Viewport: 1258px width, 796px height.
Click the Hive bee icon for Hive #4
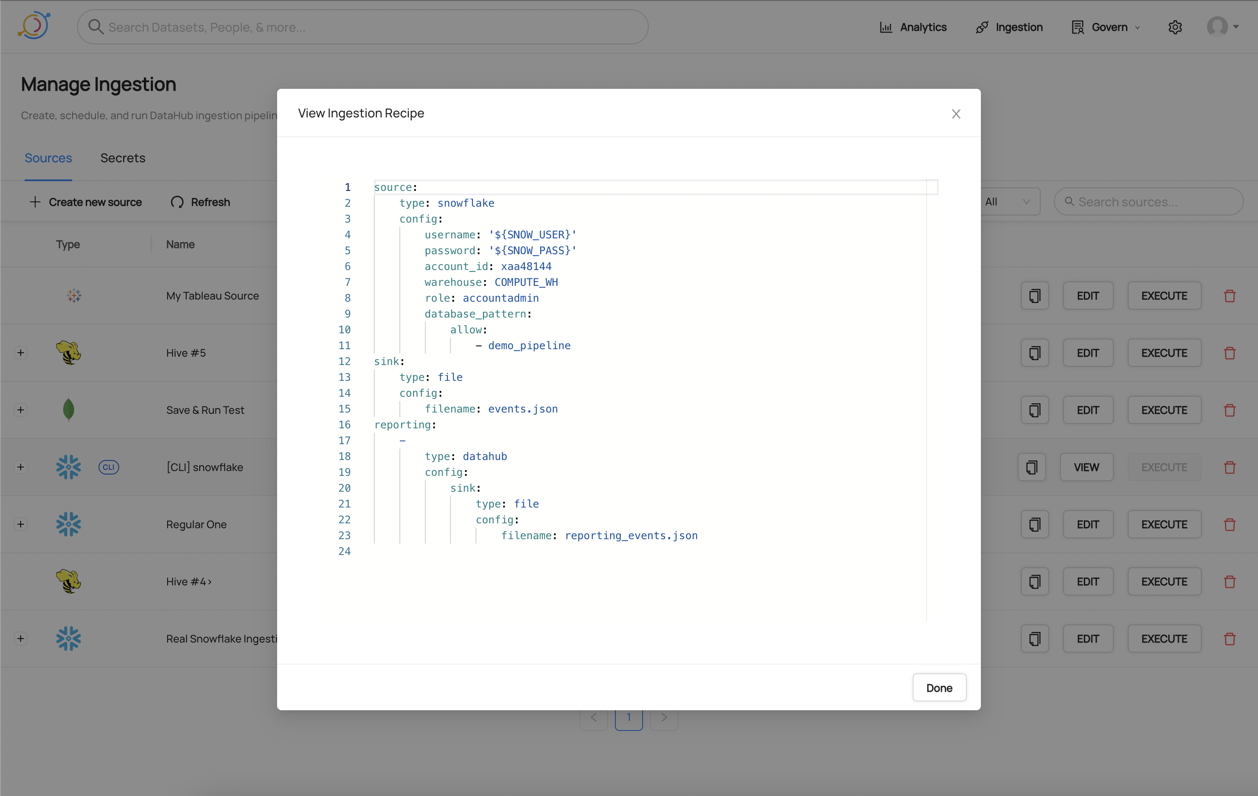pos(69,581)
